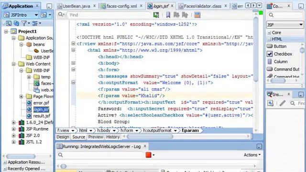Click the navigator search icon in Application panel
This screenshot has height=172, width=306.
(9, 23)
